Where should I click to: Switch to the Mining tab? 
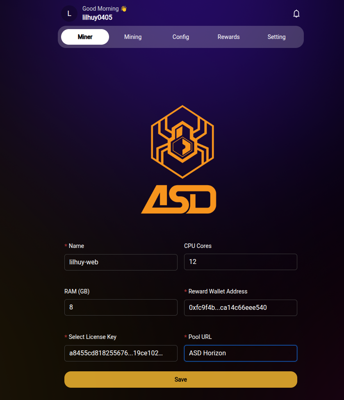tap(133, 36)
